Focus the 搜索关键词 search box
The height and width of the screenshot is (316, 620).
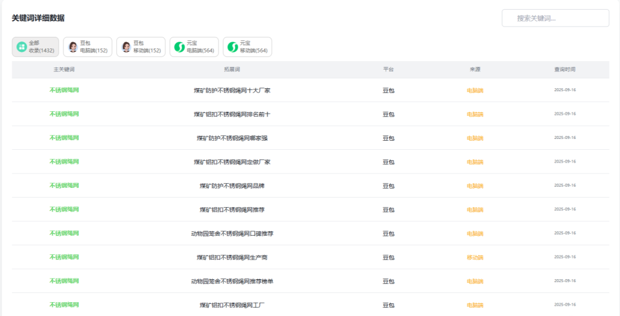555,18
